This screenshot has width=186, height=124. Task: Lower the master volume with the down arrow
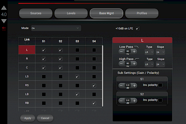(x=4, y=21)
